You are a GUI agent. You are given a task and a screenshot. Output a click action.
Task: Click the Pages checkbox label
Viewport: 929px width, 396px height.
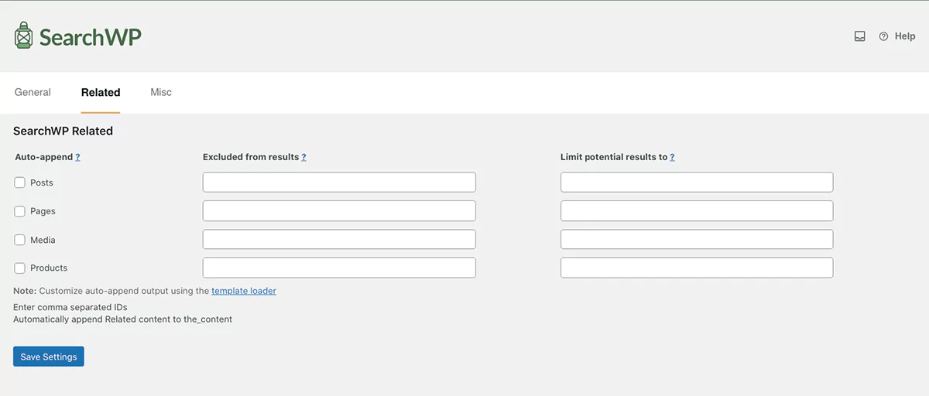(43, 211)
